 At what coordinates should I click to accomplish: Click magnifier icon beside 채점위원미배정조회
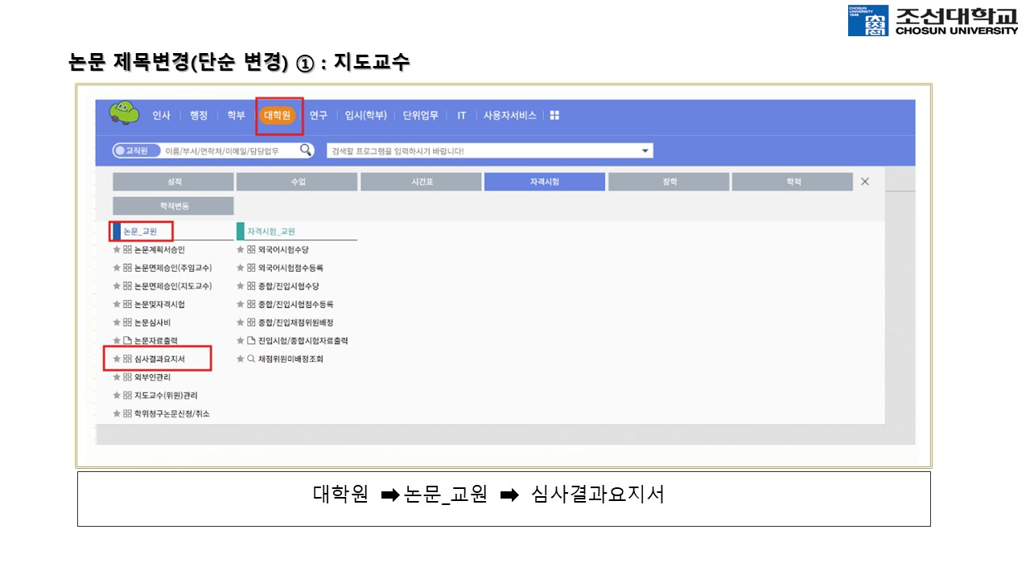251,359
